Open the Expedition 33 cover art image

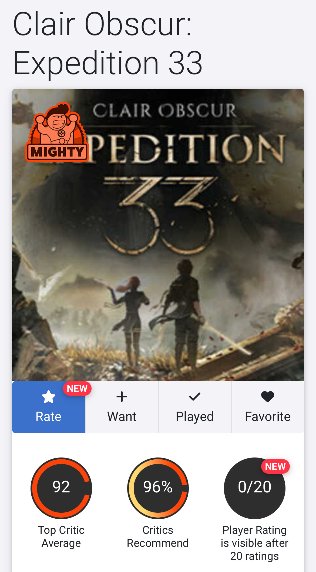click(x=158, y=235)
